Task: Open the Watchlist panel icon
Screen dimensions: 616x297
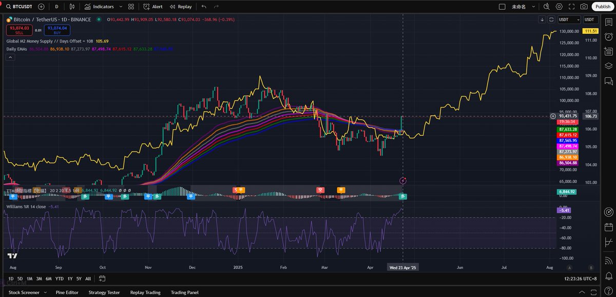Action: click(609, 23)
